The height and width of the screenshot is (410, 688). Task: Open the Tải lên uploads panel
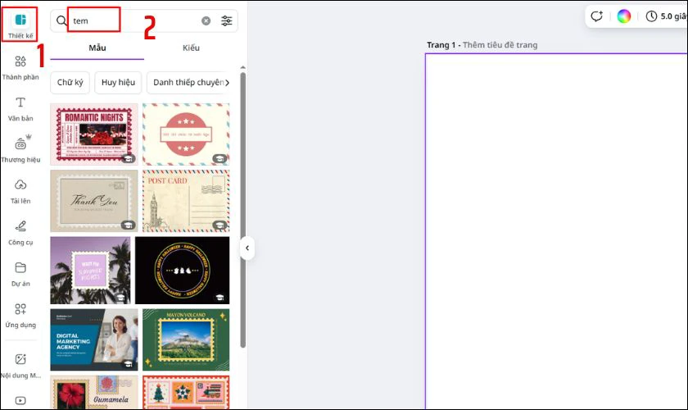tap(20, 191)
